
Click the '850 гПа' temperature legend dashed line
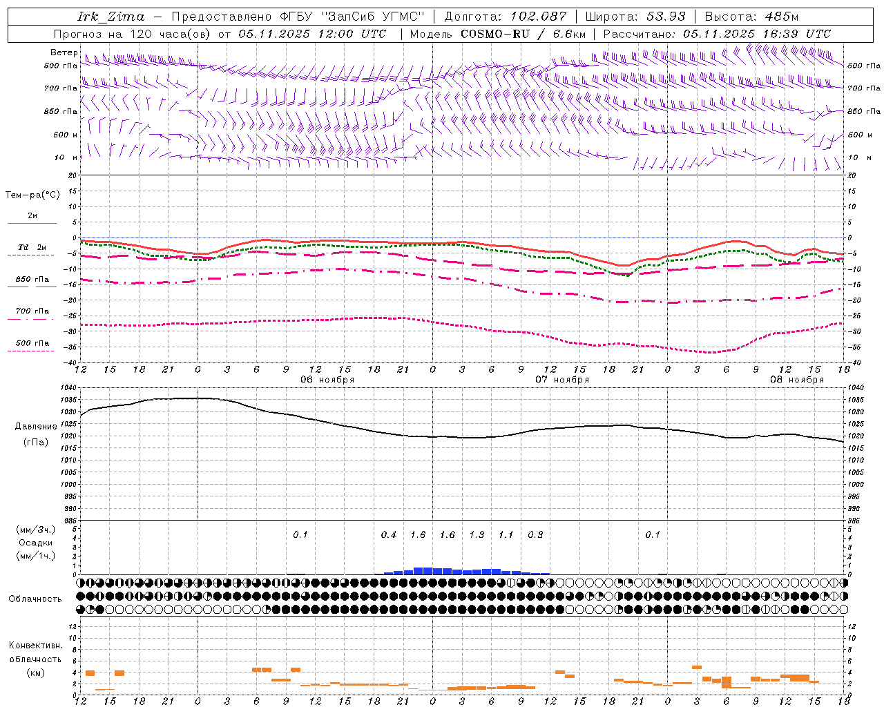[32, 287]
